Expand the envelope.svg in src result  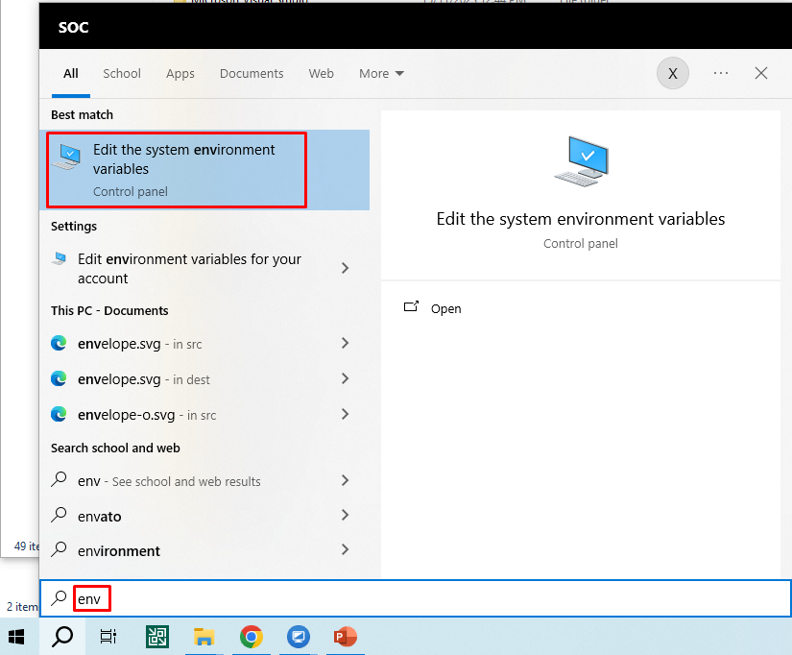pyautogui.click(x=345, y=344)
